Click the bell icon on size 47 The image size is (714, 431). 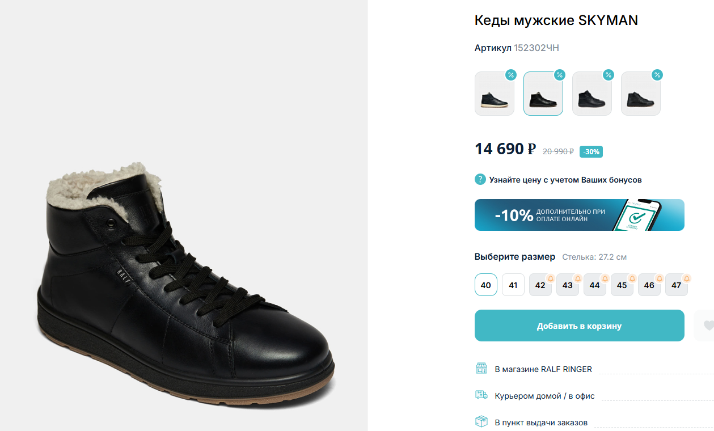pyautogui.click(x=686, y=278)
